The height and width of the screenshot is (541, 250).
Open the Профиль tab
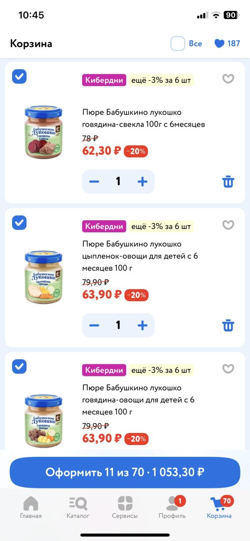pyautogui.click(x=172, y=507)
